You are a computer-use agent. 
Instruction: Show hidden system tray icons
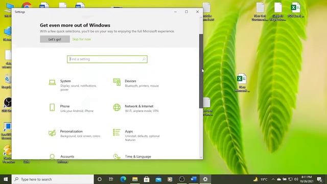coord(273,179)
